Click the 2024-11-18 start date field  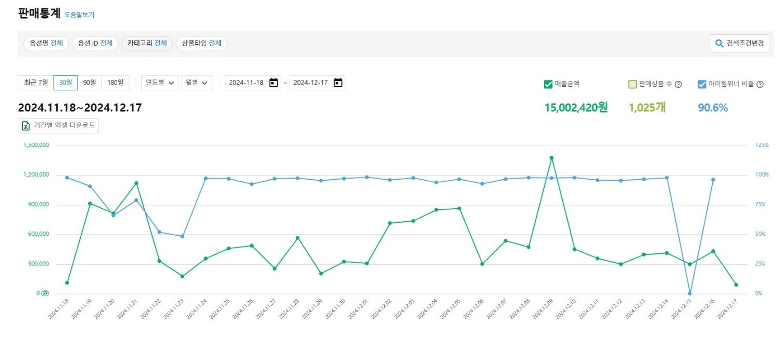click(246, 83)
